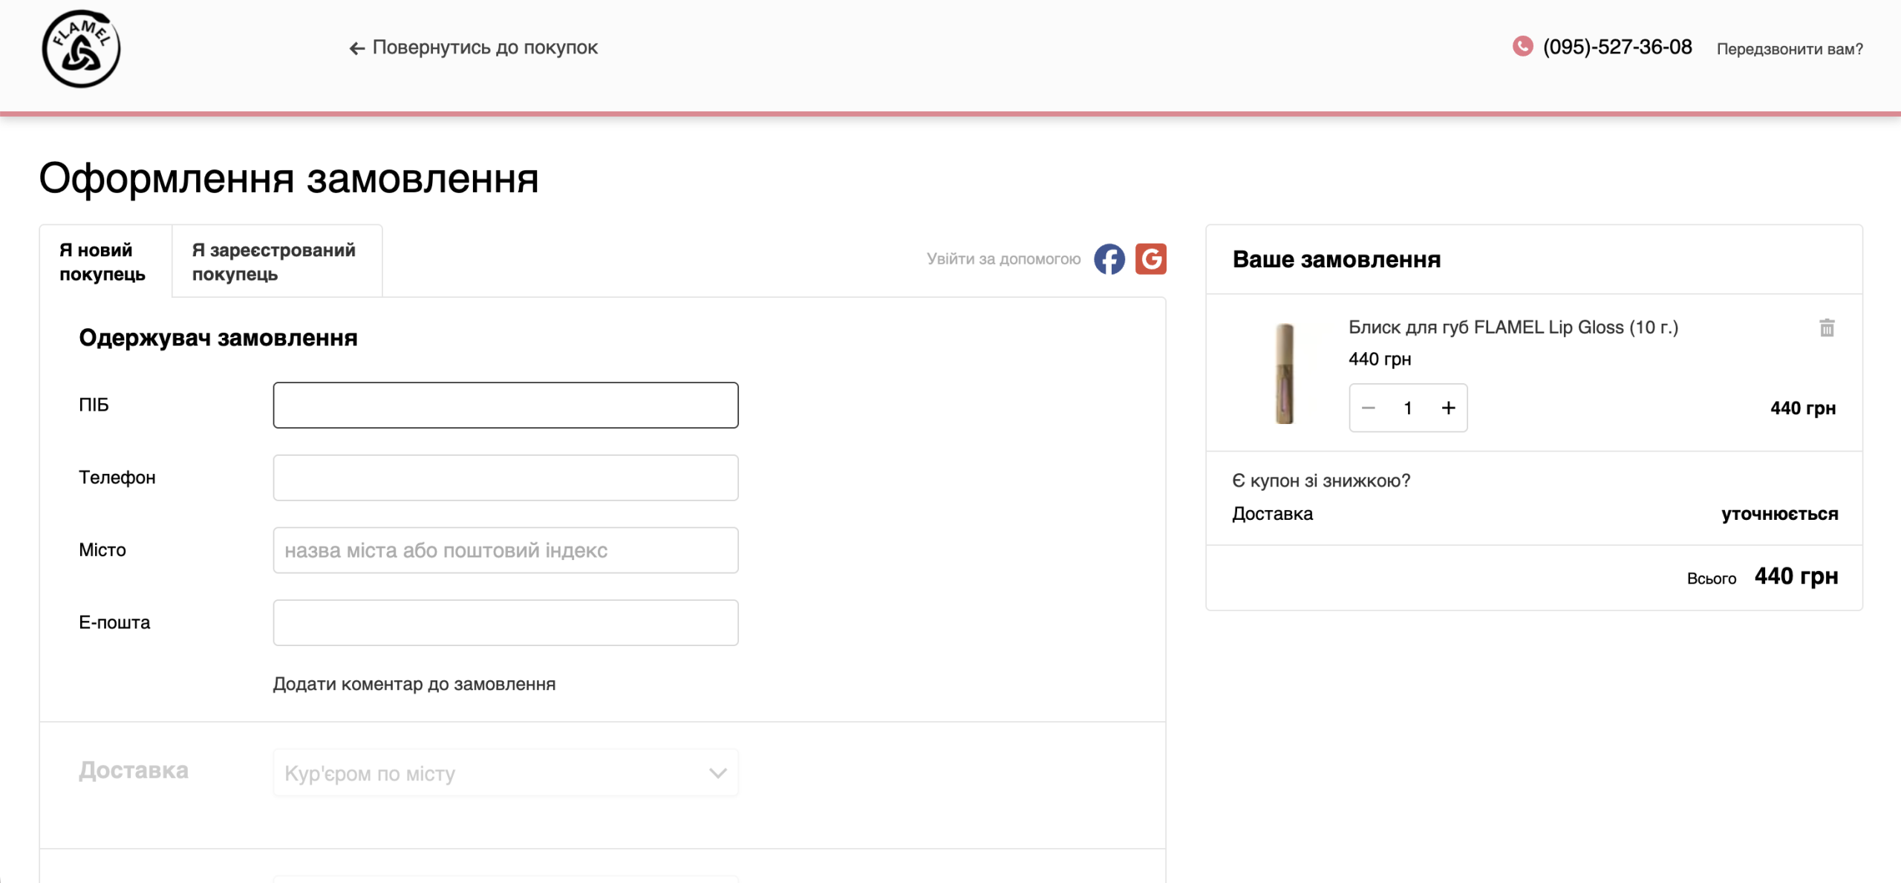This screenshot has height=883, width=1901.
Task: Focus the ПІБ input field
Action: point(506,405)
